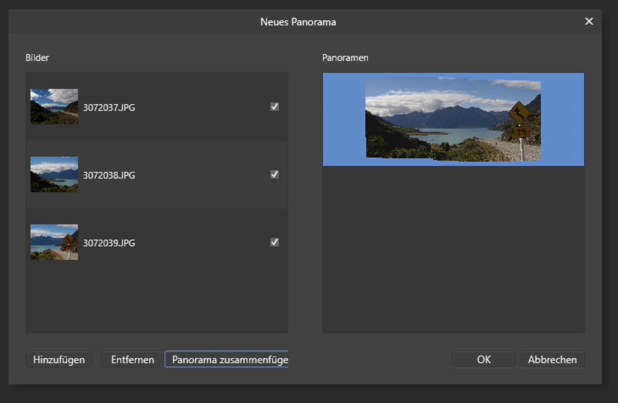Select the stitched panorama preview

point(453,119)
